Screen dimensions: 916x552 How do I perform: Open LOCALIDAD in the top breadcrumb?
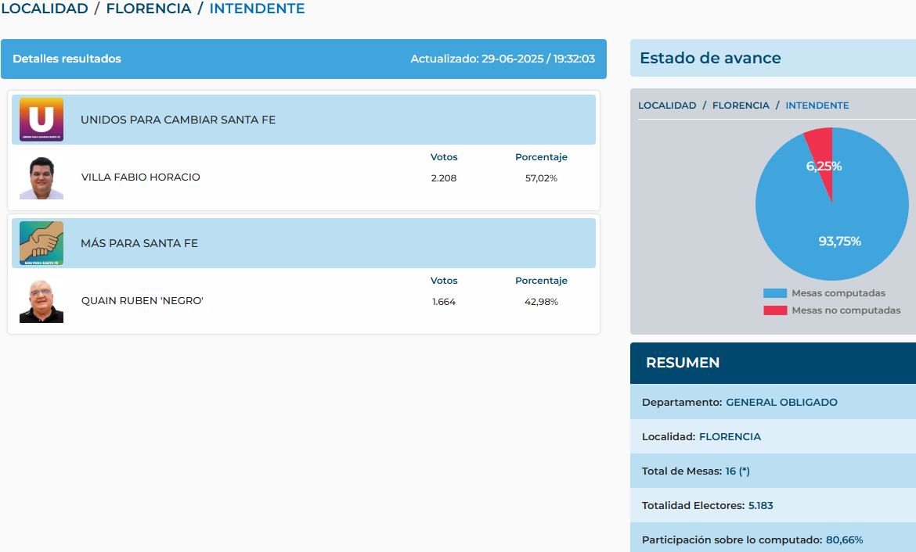click(45, 9)
